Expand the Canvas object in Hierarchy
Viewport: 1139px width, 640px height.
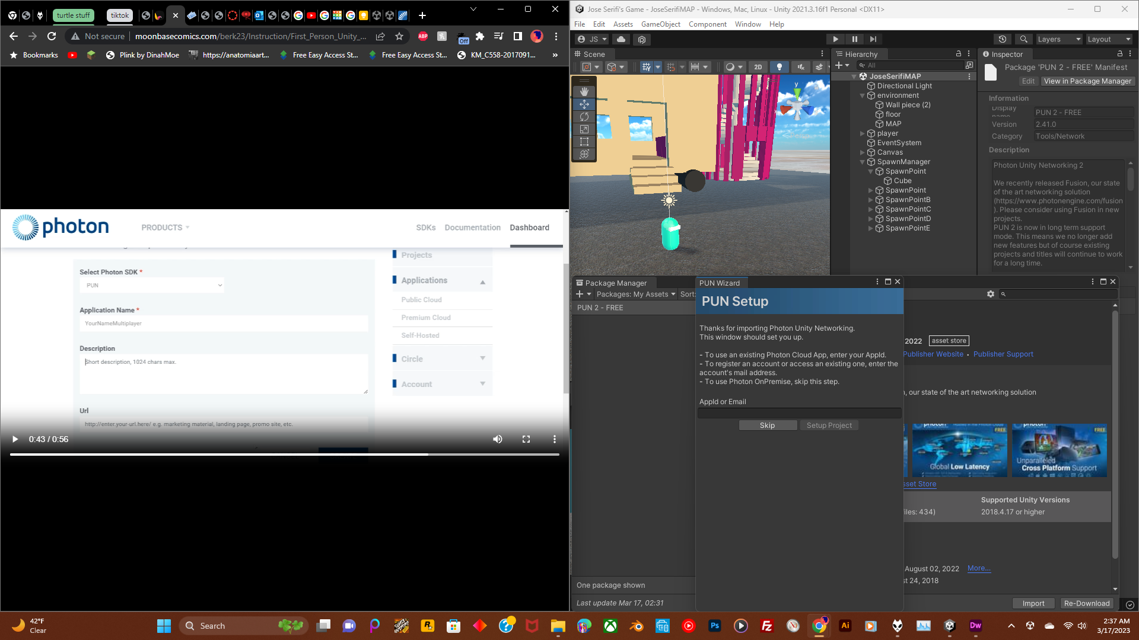[863, 152]
